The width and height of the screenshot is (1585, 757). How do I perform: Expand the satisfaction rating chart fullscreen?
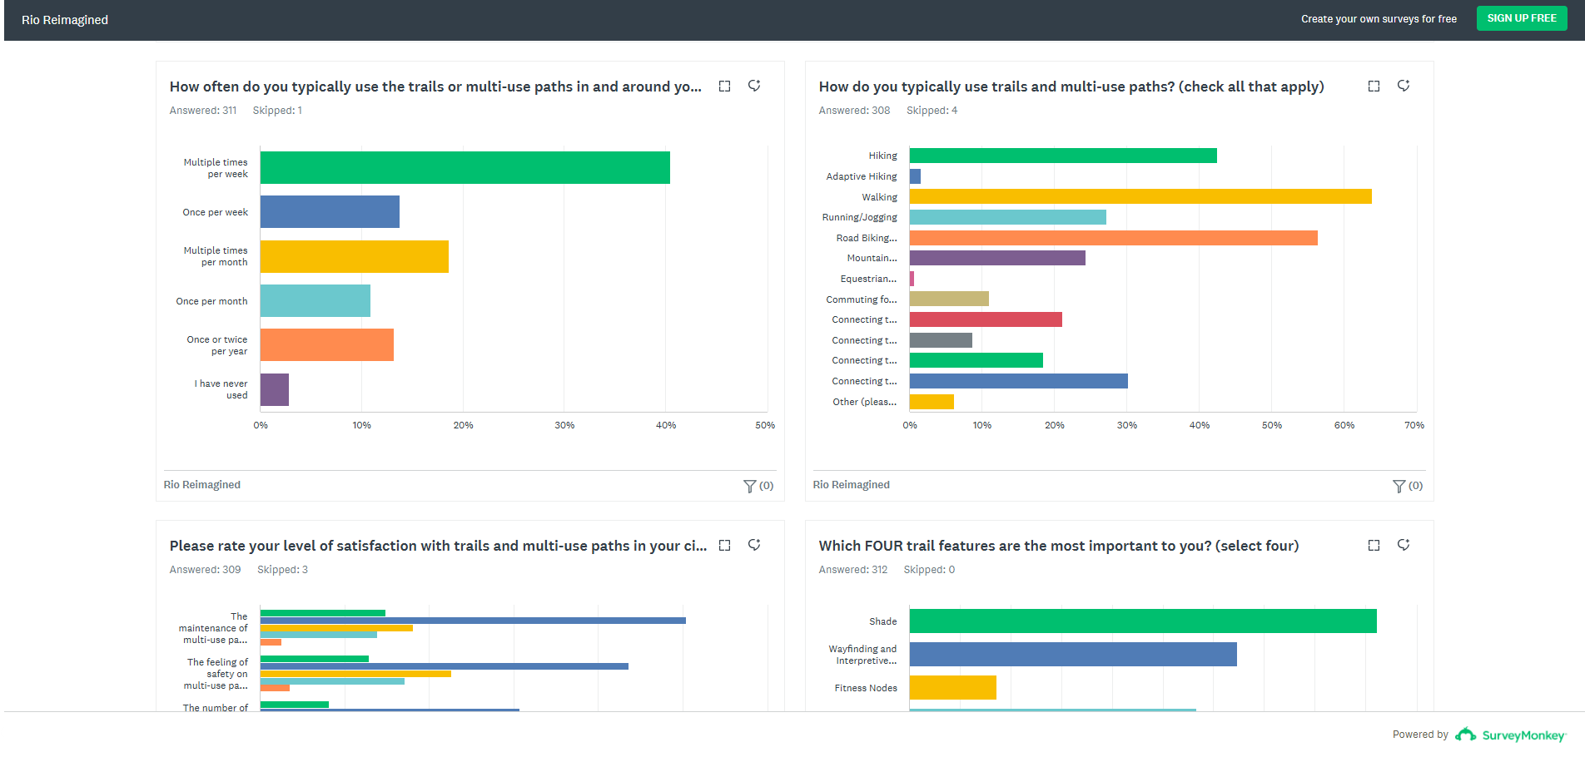click(x=724, y=545)
